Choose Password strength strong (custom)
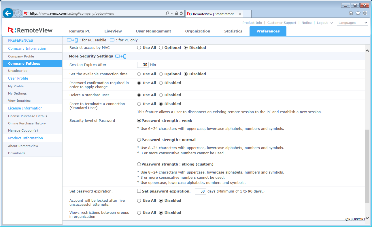The image size is (372, 227). [x=139, y=164]
